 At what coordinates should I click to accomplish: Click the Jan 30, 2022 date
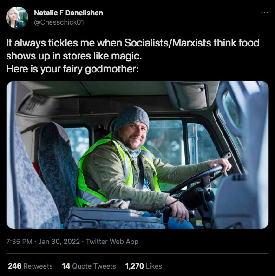pyautogui.click(x=59, y=242)
